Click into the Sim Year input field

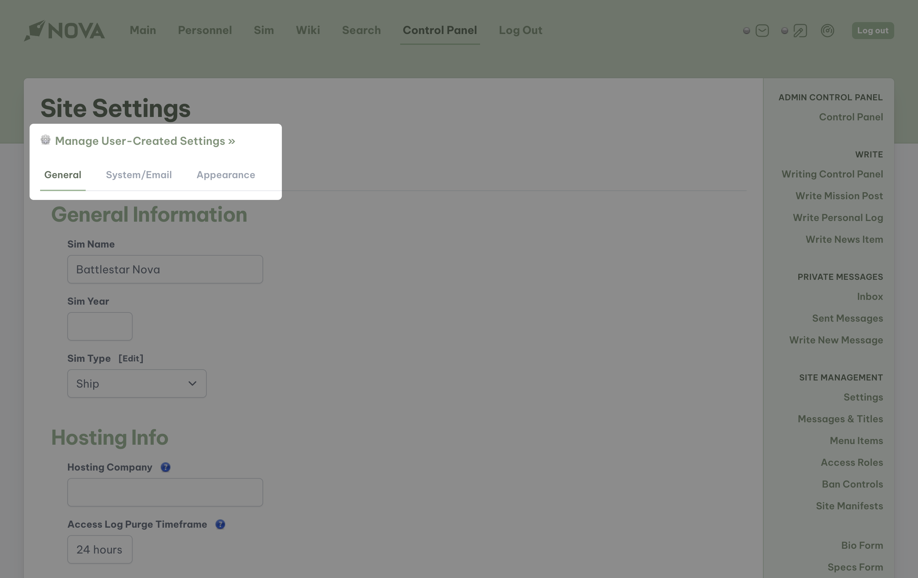(x=100, y=326)
